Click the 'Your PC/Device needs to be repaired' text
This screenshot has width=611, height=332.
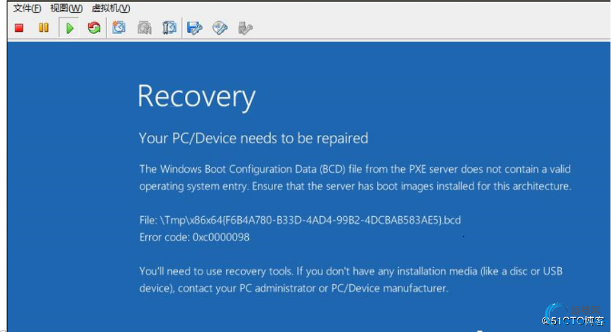tap(253, 138)
